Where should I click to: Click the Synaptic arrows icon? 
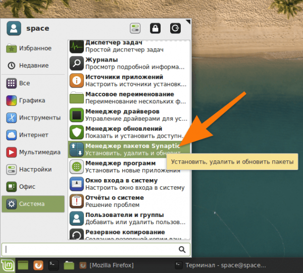pyautogui.click(x=77, y=149)
